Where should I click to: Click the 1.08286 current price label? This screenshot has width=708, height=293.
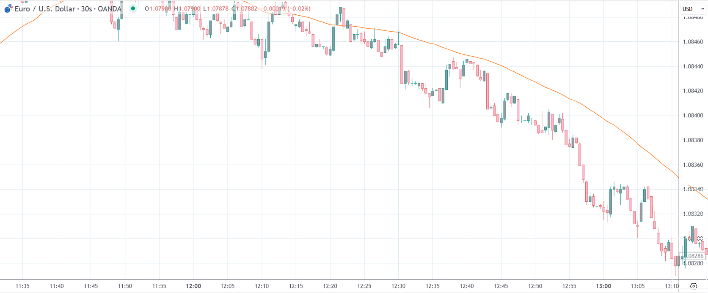pyautogui.click(x=695, y=256)
